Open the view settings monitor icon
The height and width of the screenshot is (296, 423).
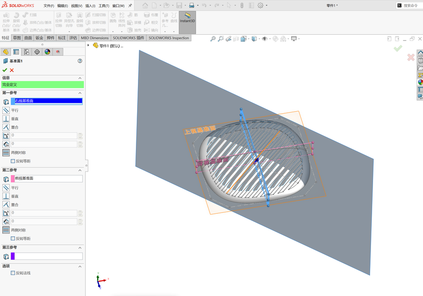(x=294, y=39)
